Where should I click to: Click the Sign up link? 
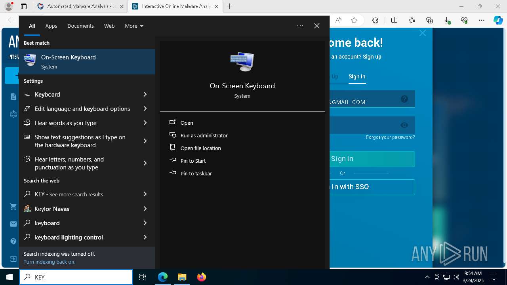[372, 57]
